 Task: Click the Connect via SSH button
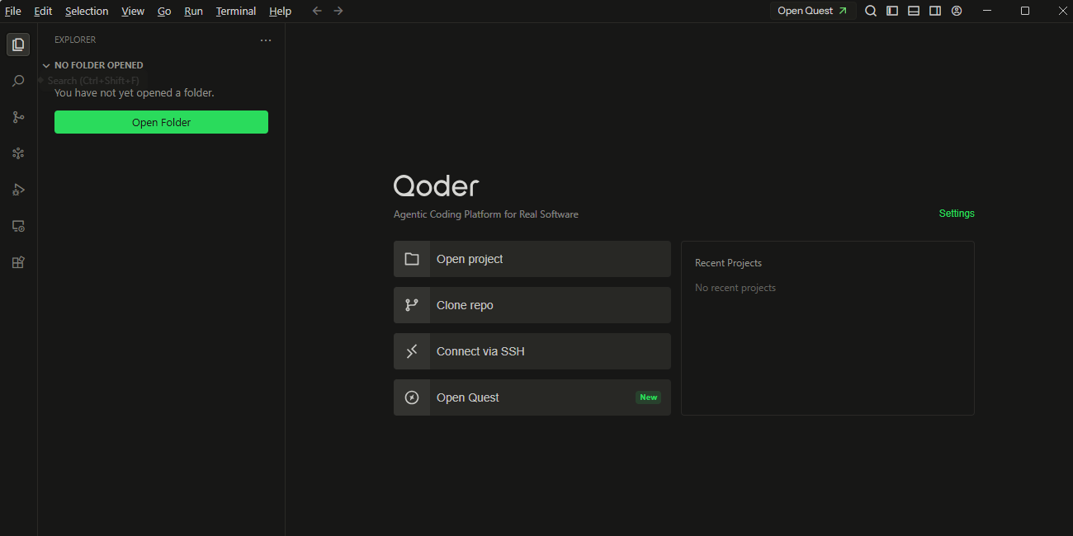[532, 351]
